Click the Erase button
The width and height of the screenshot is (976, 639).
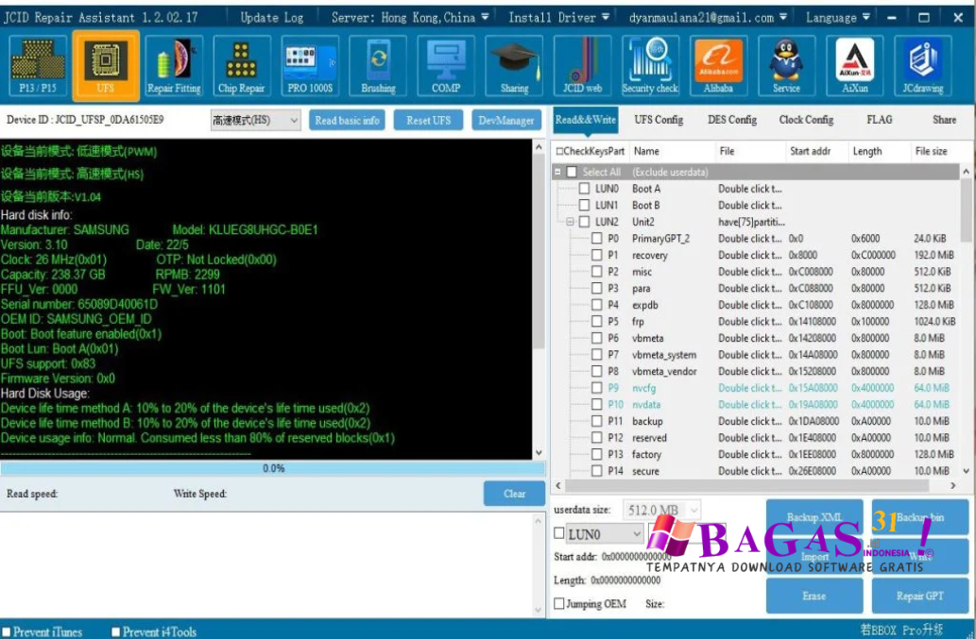(814, 596)
